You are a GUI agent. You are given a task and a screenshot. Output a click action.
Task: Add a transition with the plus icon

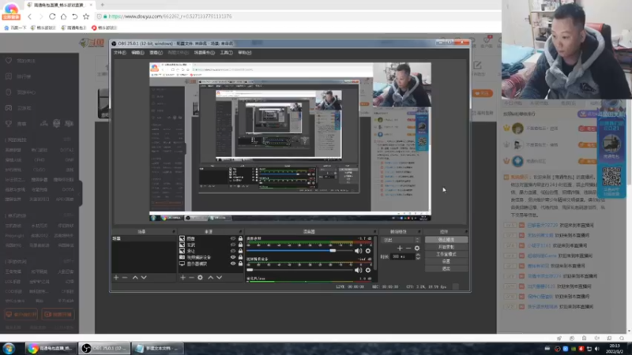(400, 248)
